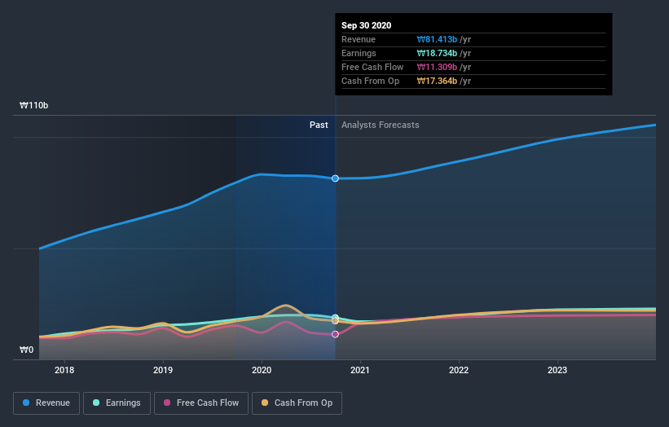The width and height of the screenshot is (669, 427).
Task: Click the ₩110b y-axis label
Action: (33, 105)
